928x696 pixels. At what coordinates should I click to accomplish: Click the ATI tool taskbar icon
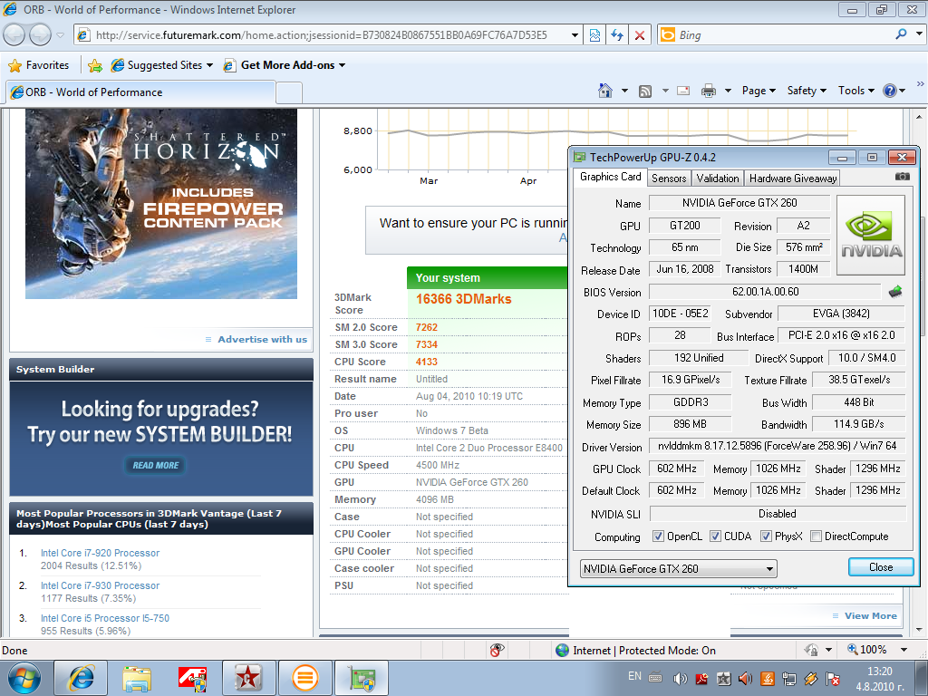(x=192, y=678)
